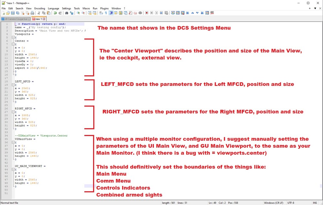Open the File menu
The height and width of the screenshot is (205, 323).
click(4, 8)
